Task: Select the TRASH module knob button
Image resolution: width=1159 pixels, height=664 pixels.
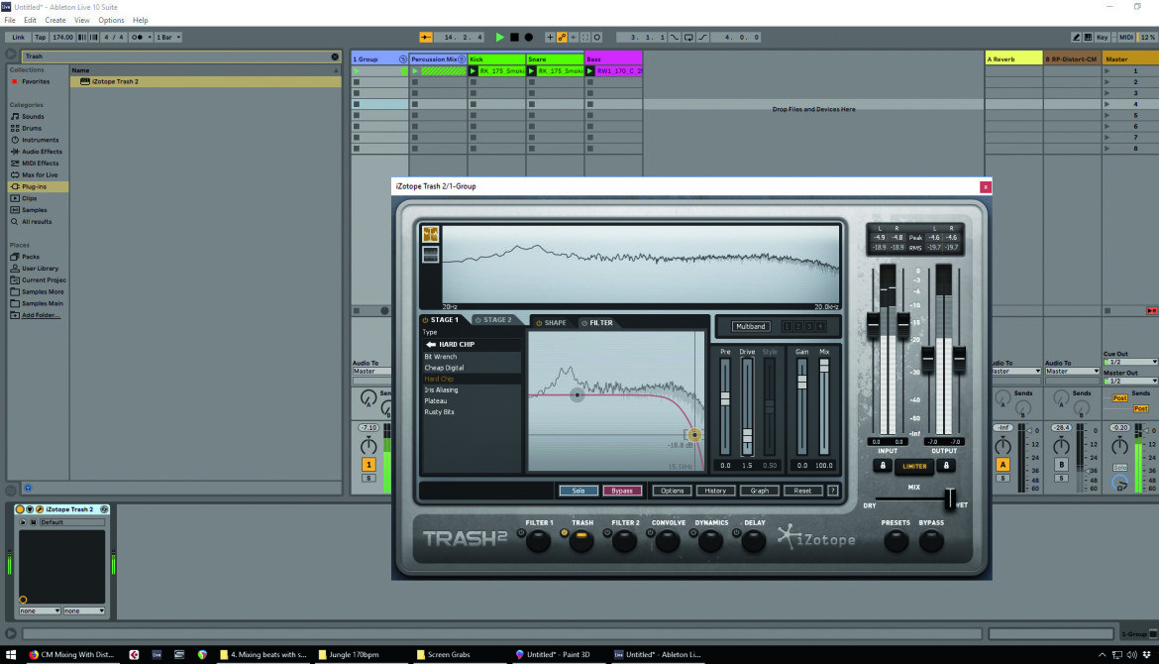Action: point(581,540)
